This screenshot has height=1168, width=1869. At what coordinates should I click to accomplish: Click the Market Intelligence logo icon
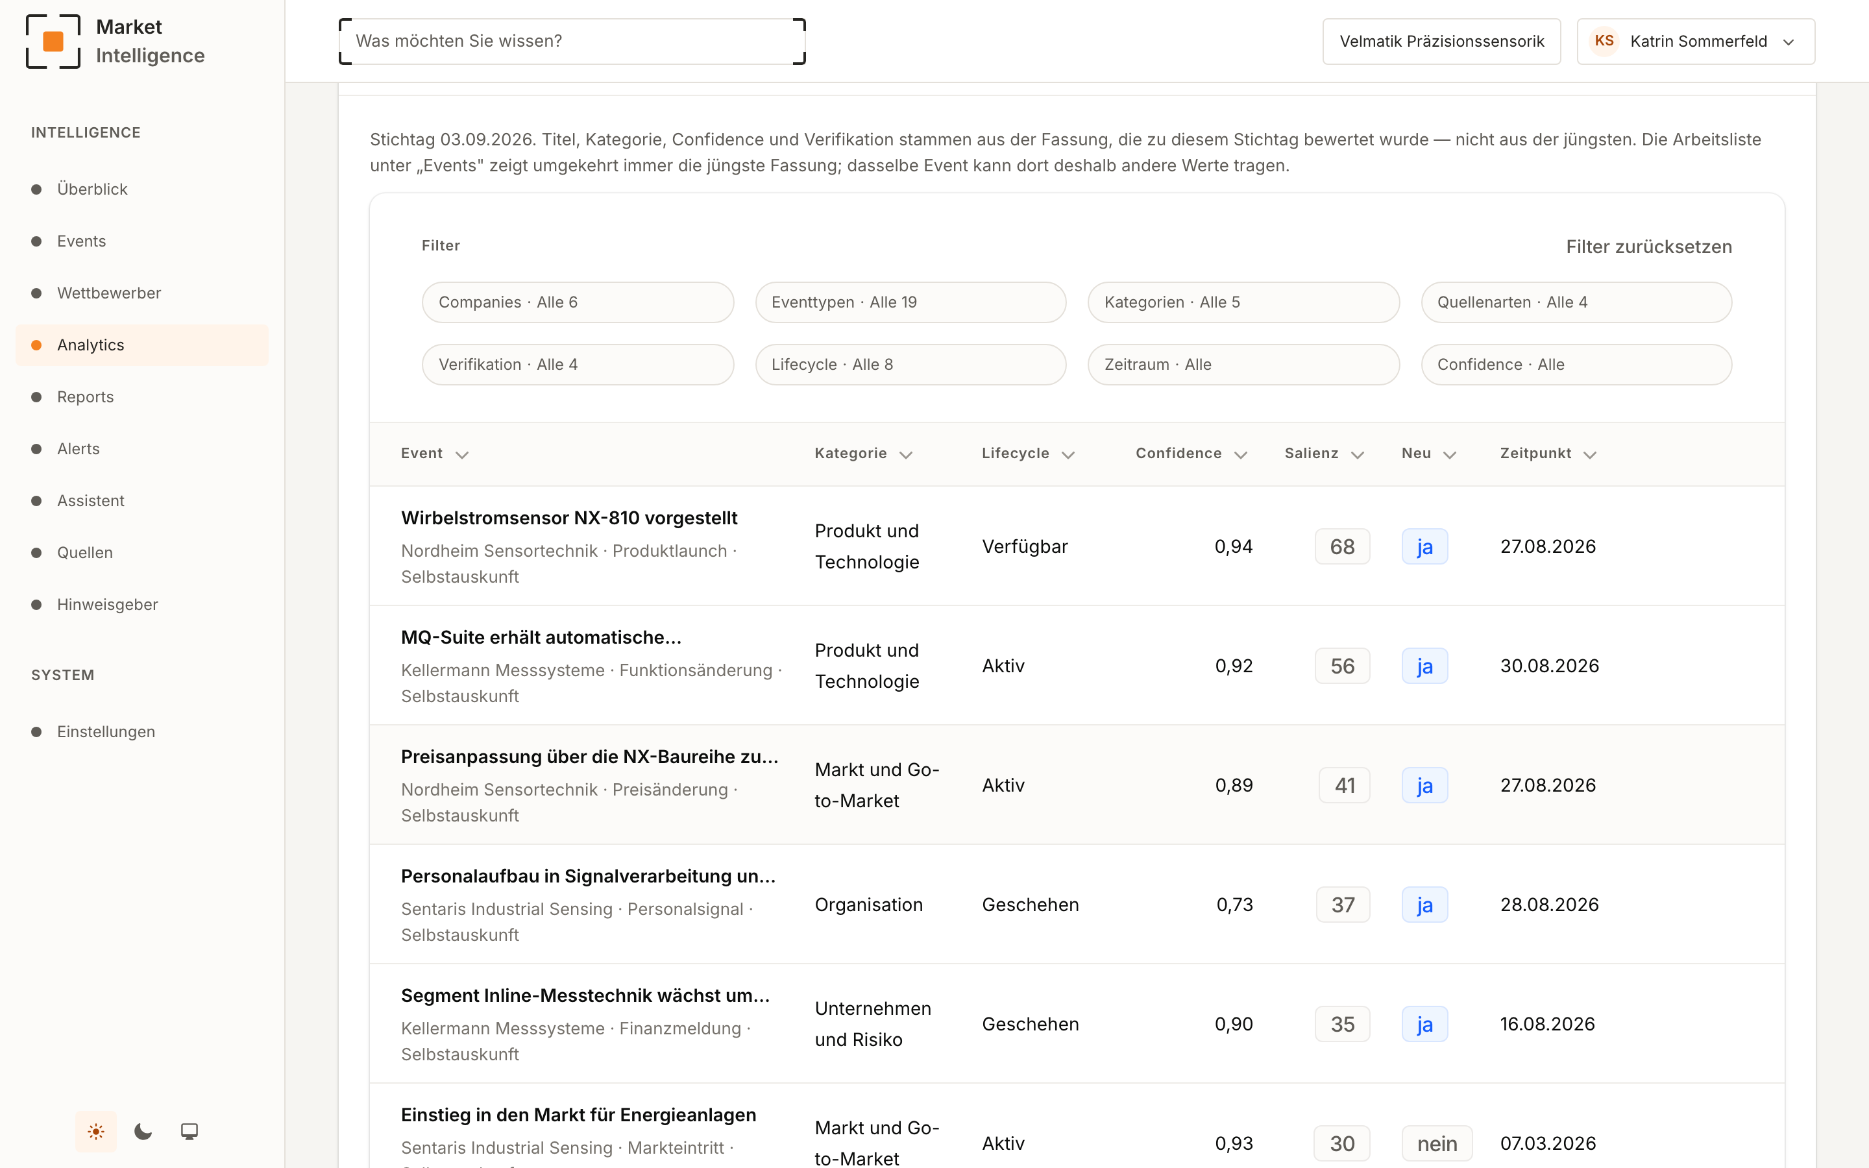[x=53, y=41]
